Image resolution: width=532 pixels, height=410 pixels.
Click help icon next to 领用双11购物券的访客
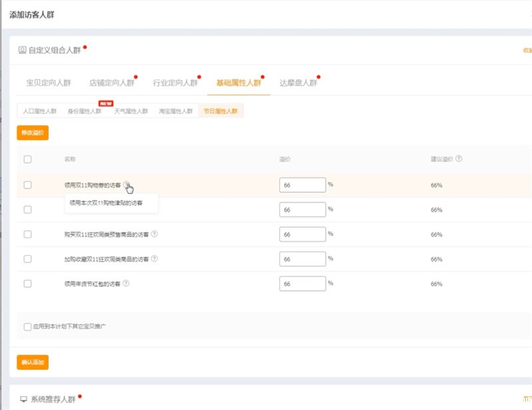[126, 185]
